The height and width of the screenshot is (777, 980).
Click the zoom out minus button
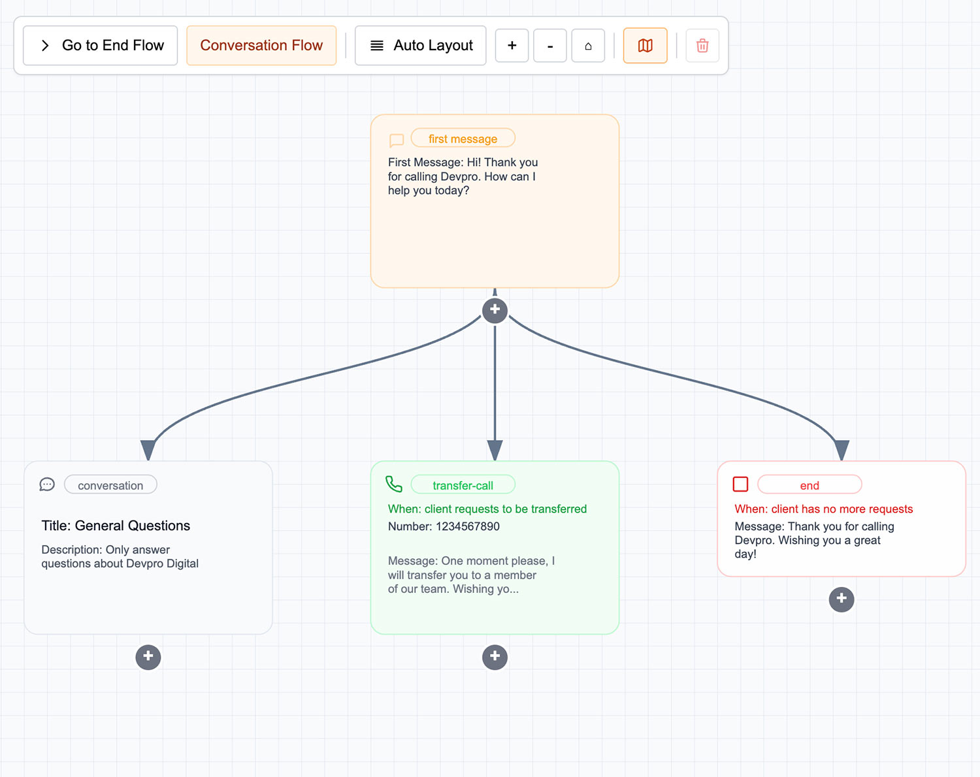(x=549, y=46)
